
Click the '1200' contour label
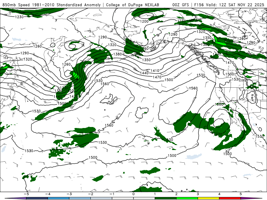(x=144, y=21)
